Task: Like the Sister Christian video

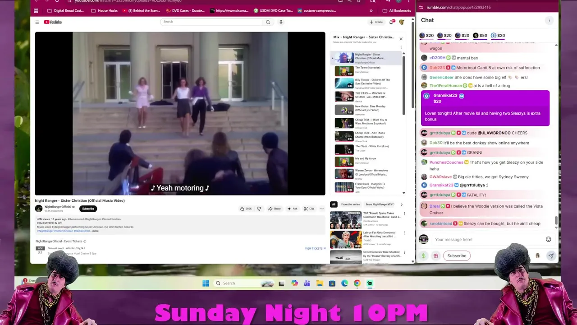Action: pos(246,209)
